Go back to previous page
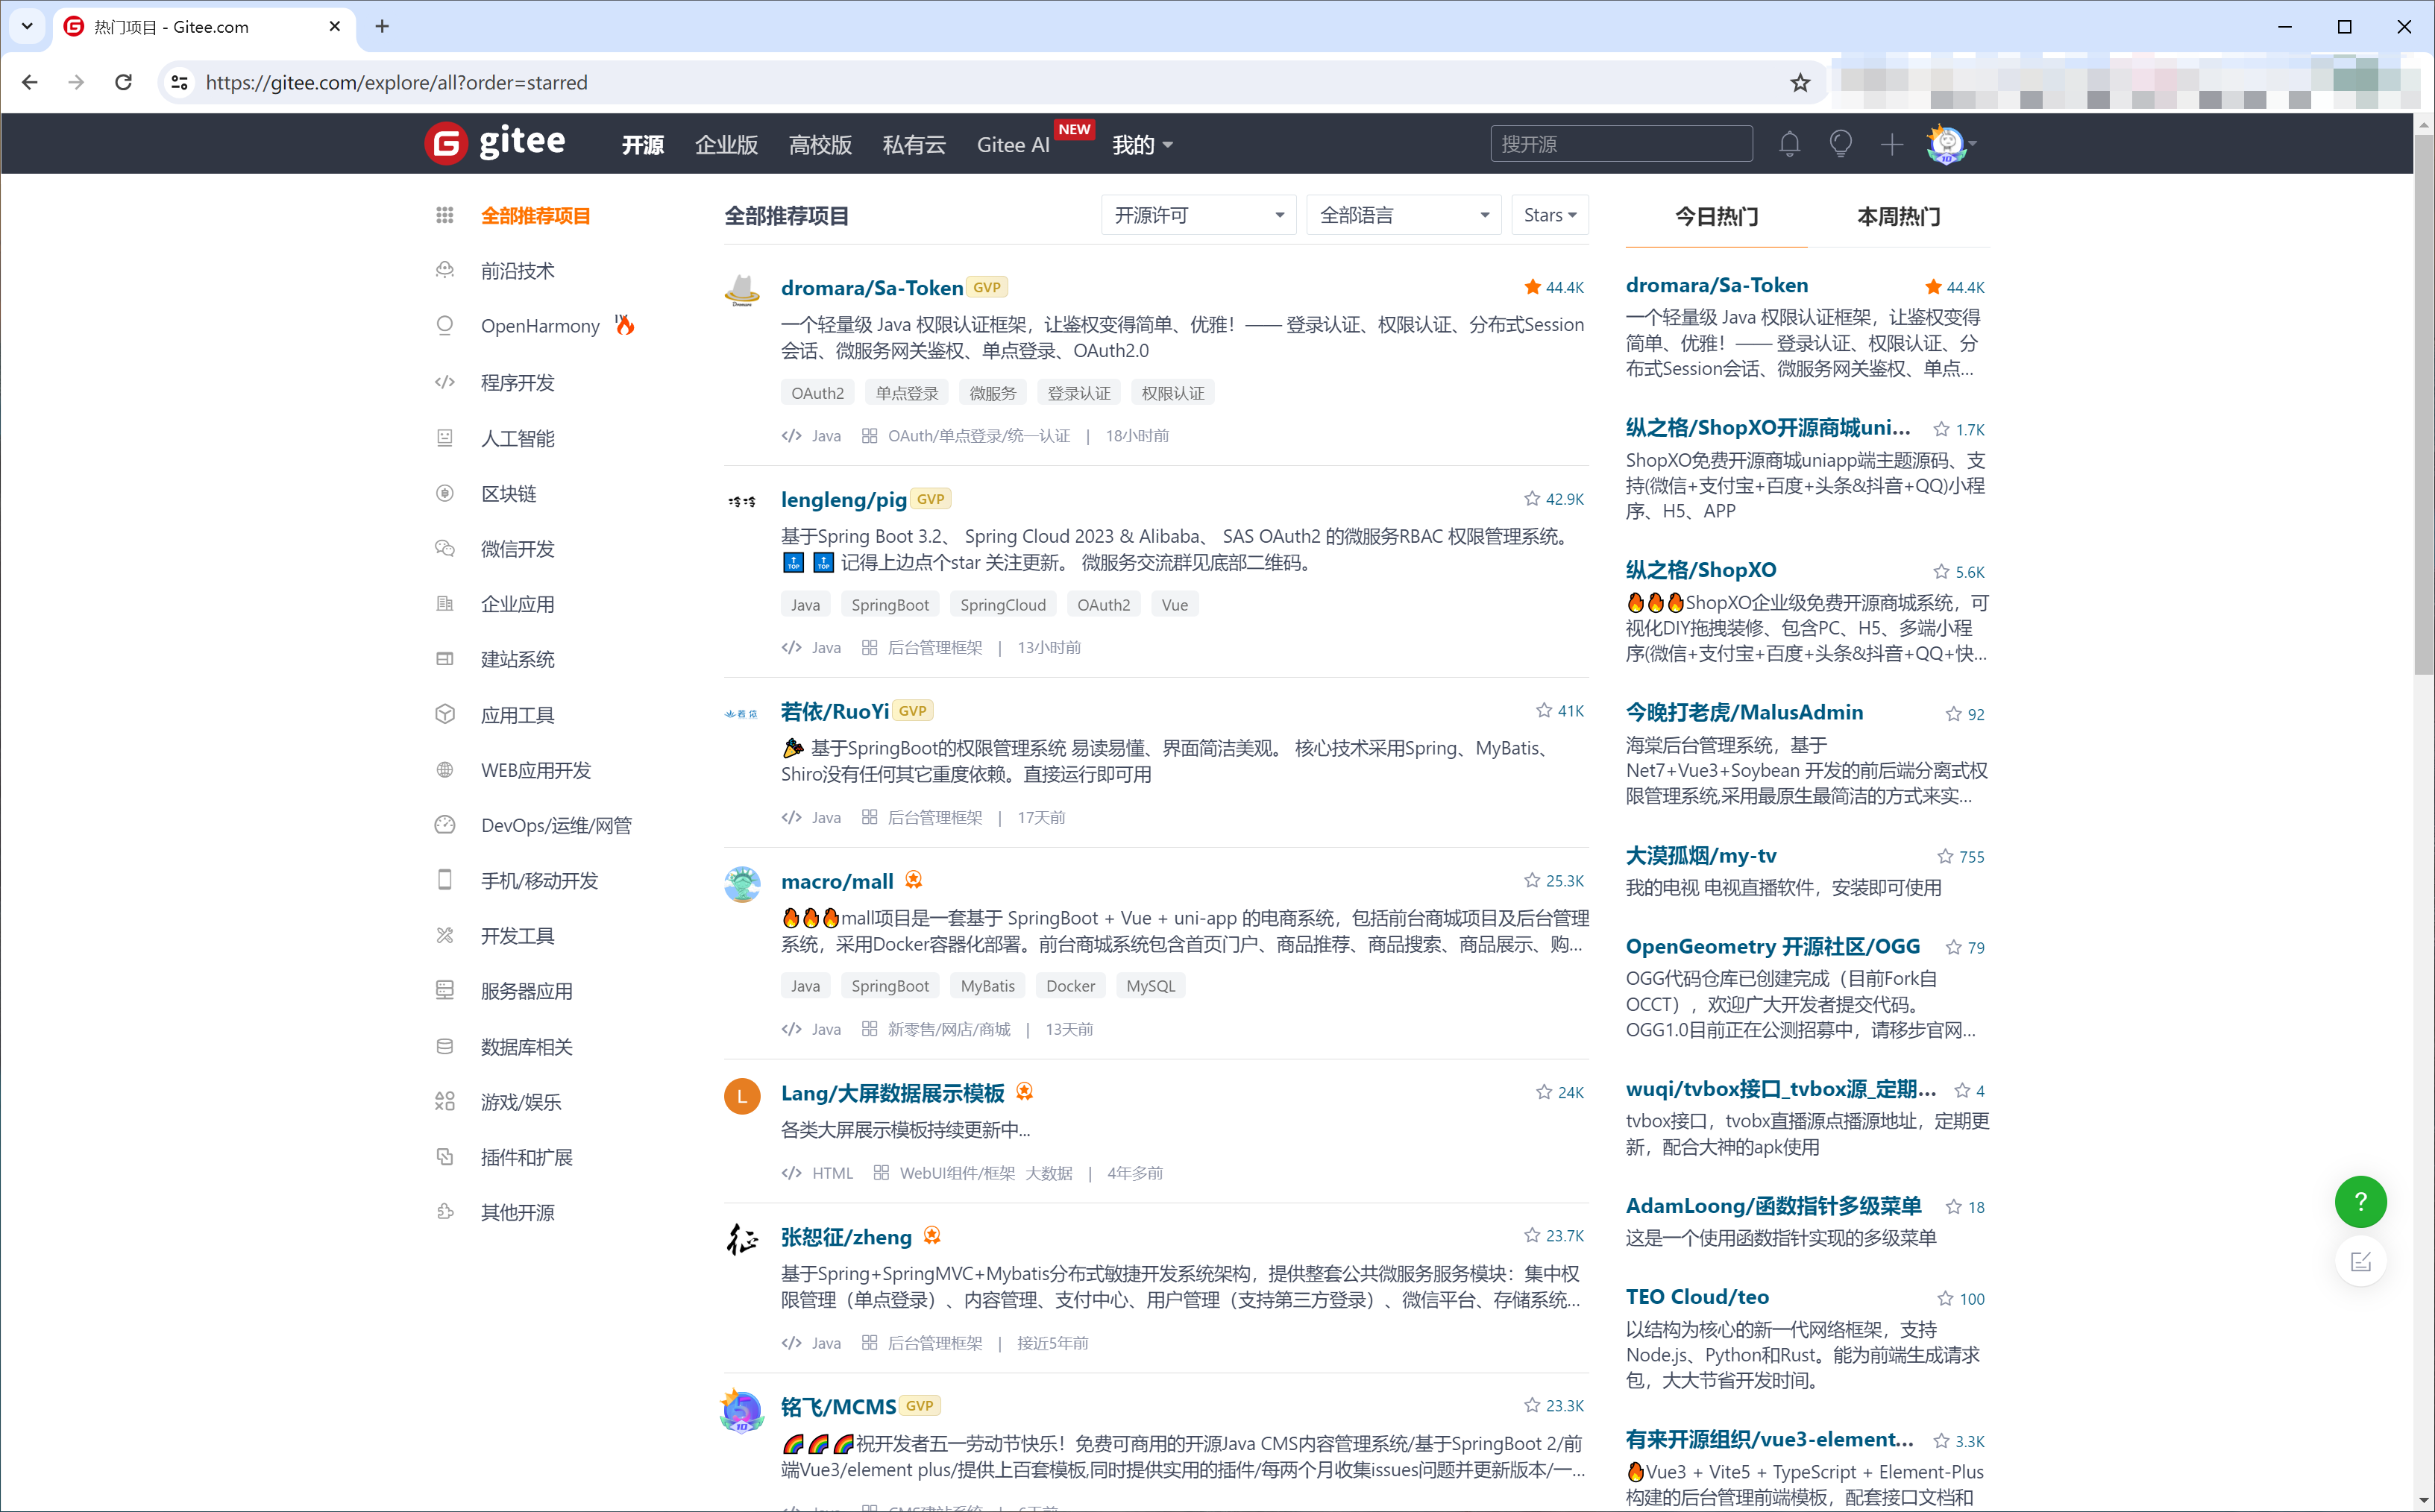This screenshot has height=1512, width=2435. (30, 82)
